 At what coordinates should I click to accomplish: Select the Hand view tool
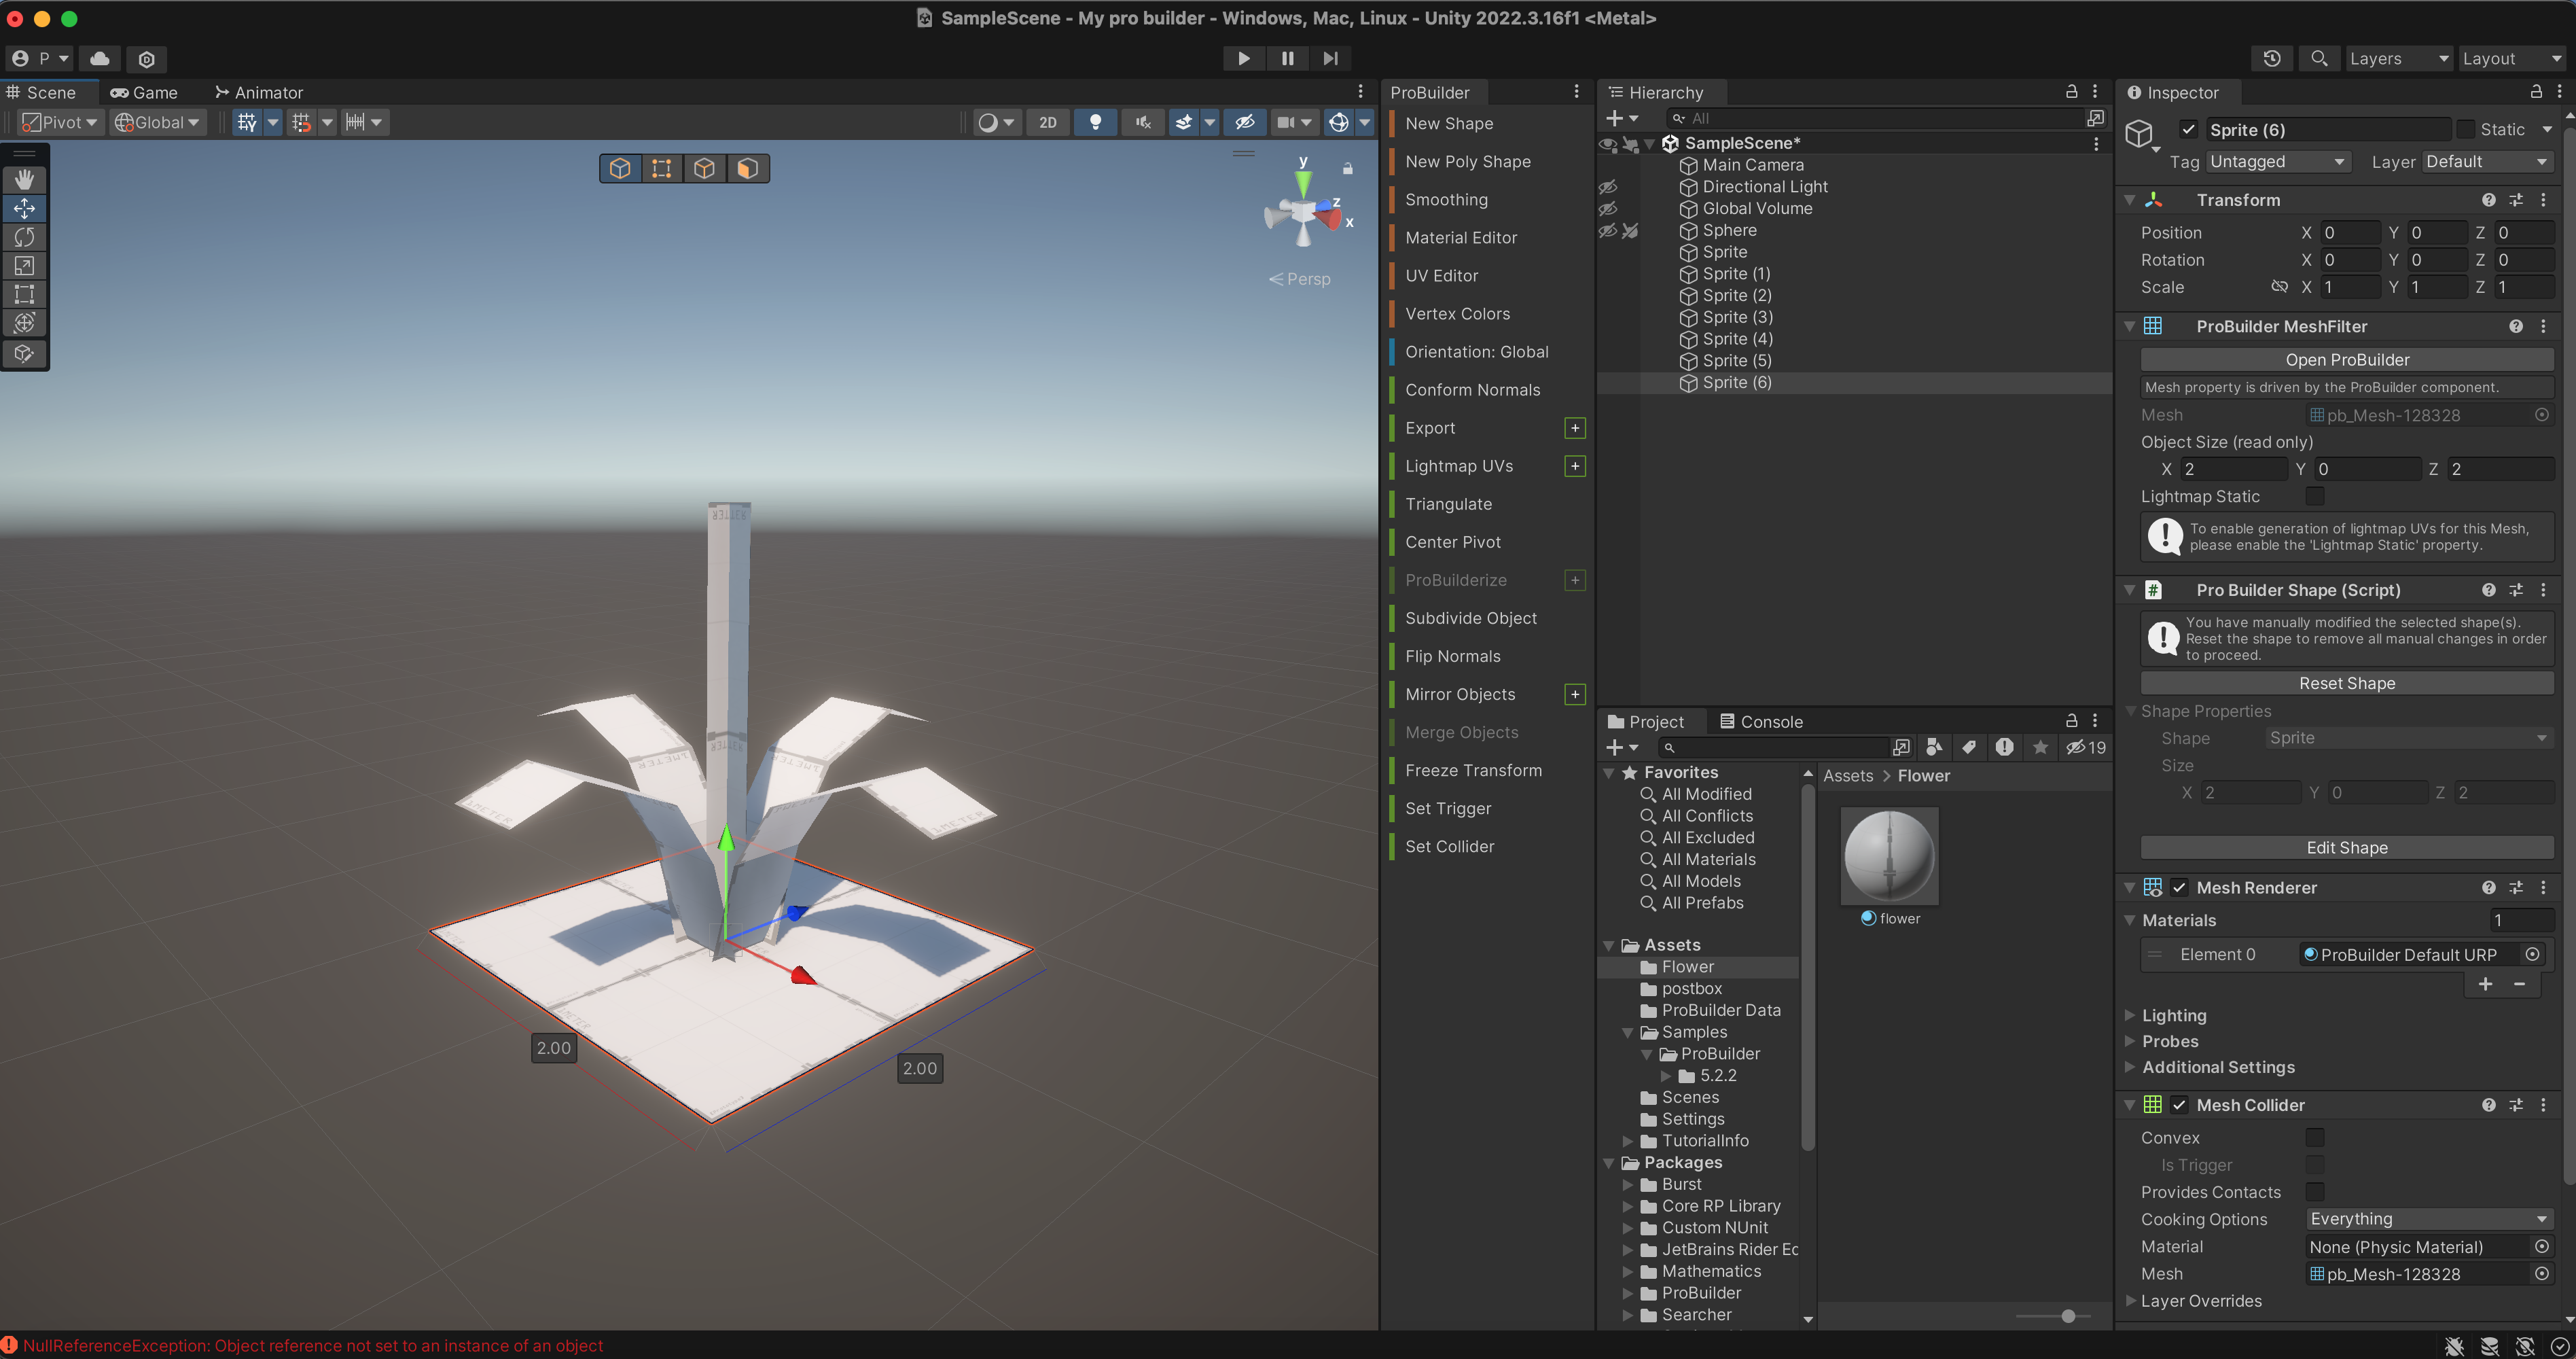point(25,180)
